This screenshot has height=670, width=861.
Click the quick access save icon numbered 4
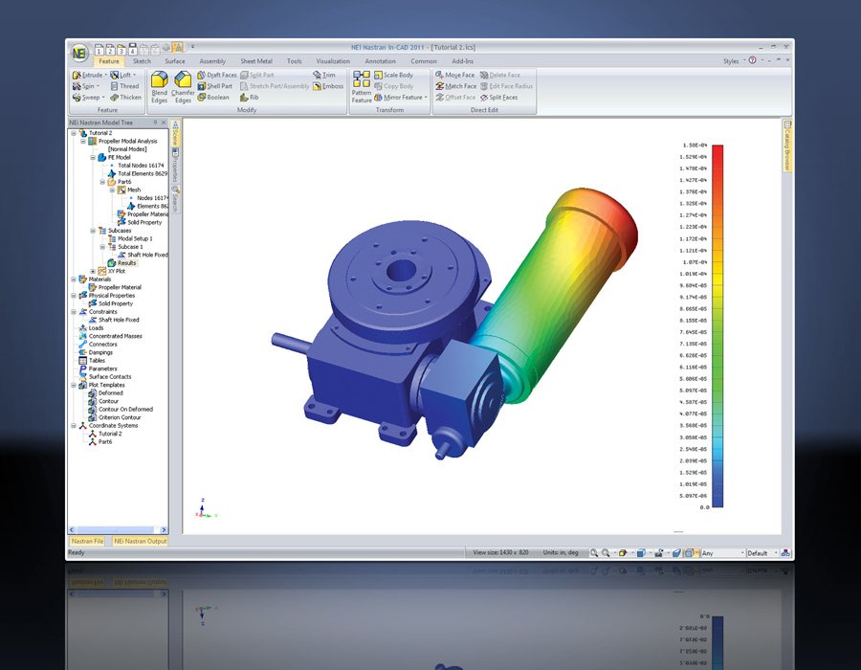132,50
